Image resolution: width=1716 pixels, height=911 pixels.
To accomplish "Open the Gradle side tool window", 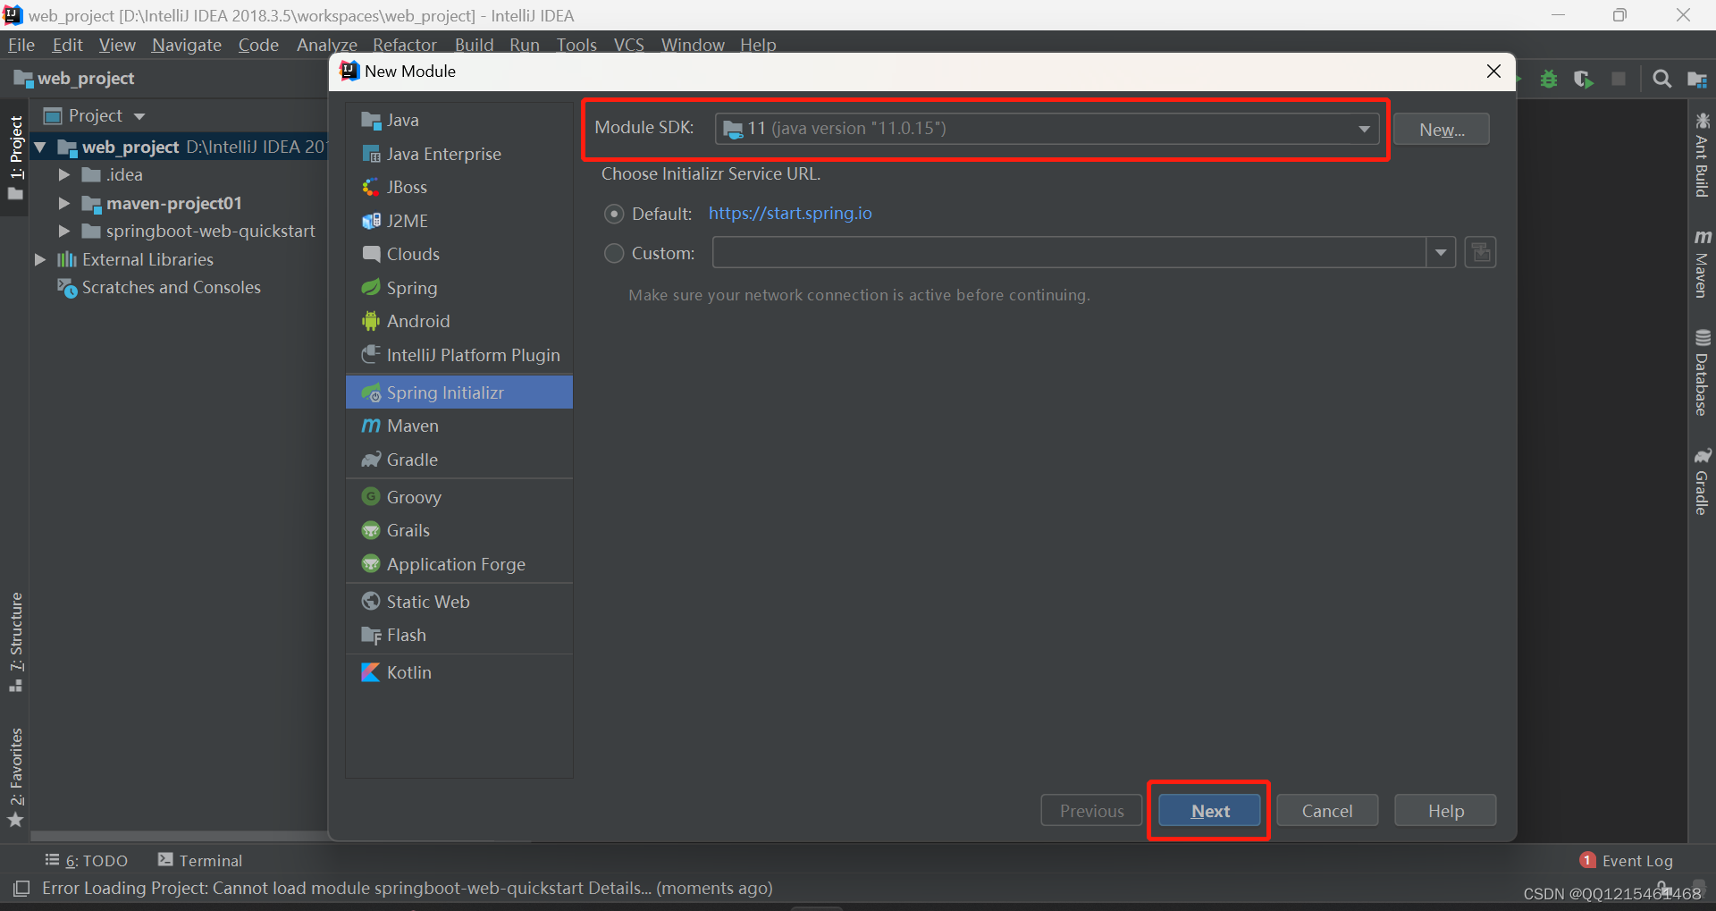I will coord(1702,482).
